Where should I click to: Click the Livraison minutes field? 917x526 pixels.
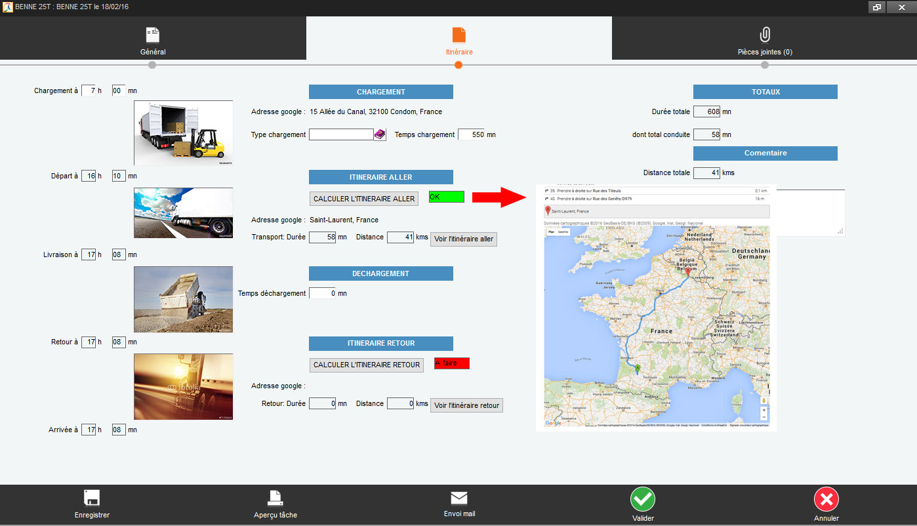pos(119,254)
